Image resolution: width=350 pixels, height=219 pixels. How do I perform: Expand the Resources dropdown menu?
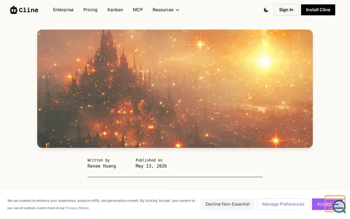(x=166, y=10)
